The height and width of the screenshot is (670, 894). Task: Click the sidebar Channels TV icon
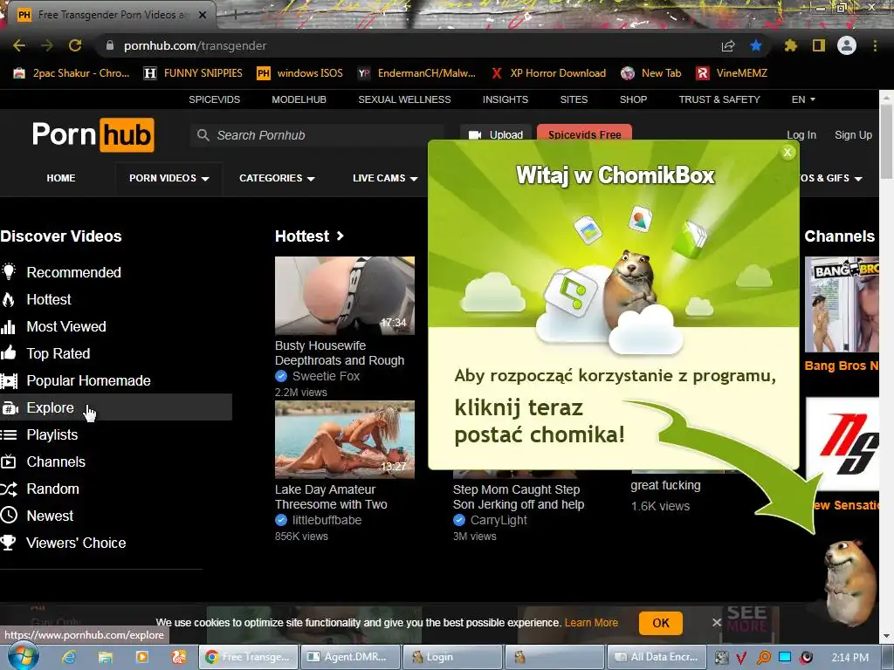pos(9,461)
